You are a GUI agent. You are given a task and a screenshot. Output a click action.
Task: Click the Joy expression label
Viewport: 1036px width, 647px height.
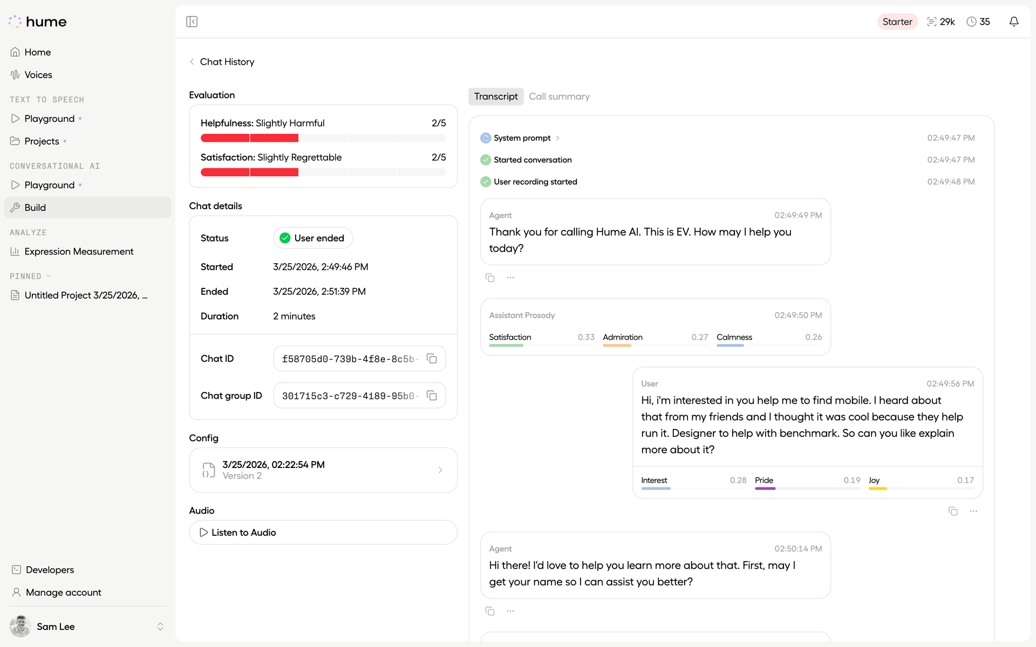[x=874, y=480]
